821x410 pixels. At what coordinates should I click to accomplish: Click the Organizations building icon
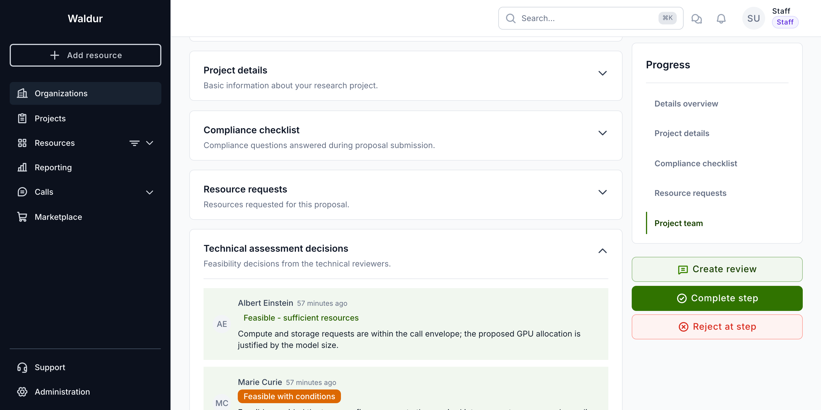click(x=22, y=93)
